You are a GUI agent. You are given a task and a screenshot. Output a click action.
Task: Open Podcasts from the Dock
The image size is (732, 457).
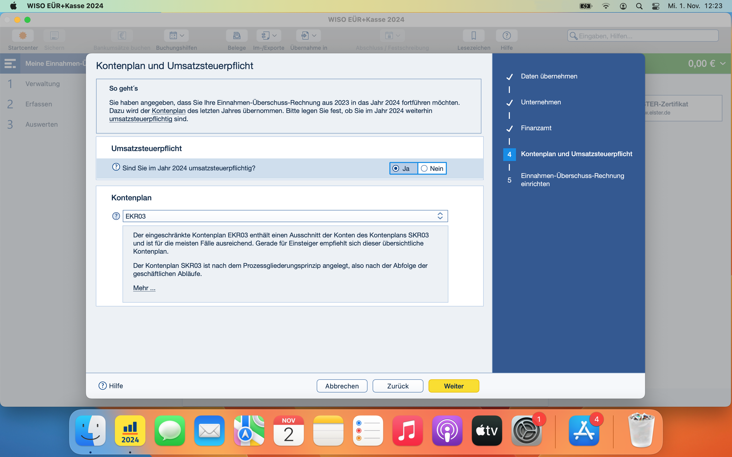pyautogui.click(x=447, y=430)
